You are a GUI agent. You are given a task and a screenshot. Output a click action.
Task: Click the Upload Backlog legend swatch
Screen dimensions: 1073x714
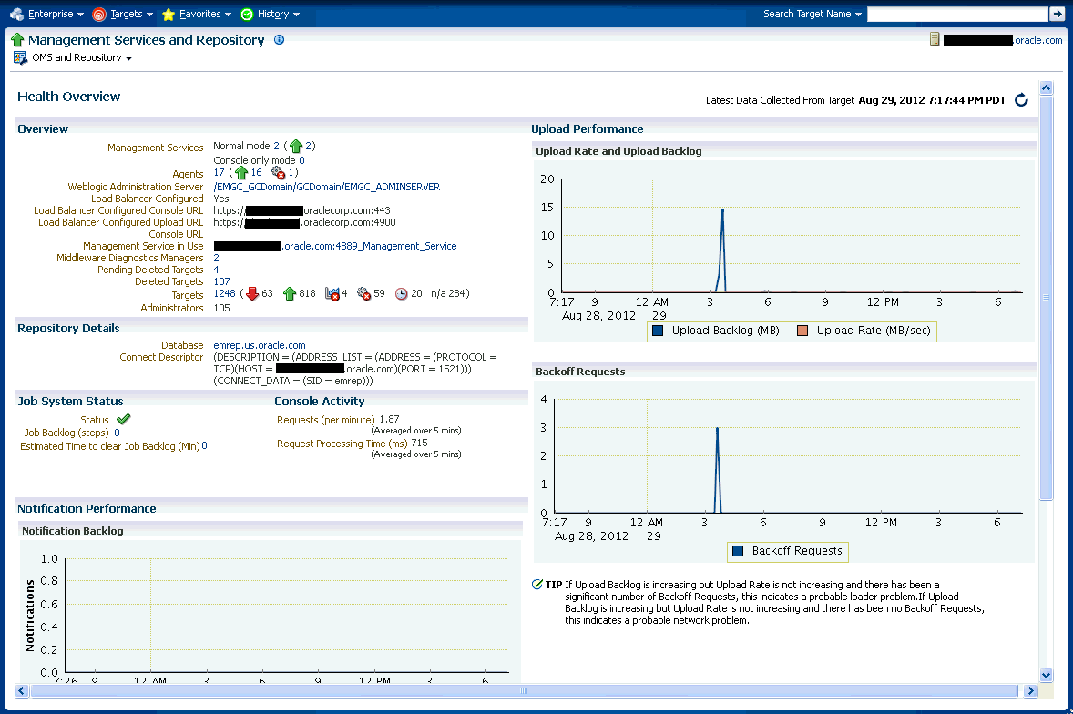658,331
